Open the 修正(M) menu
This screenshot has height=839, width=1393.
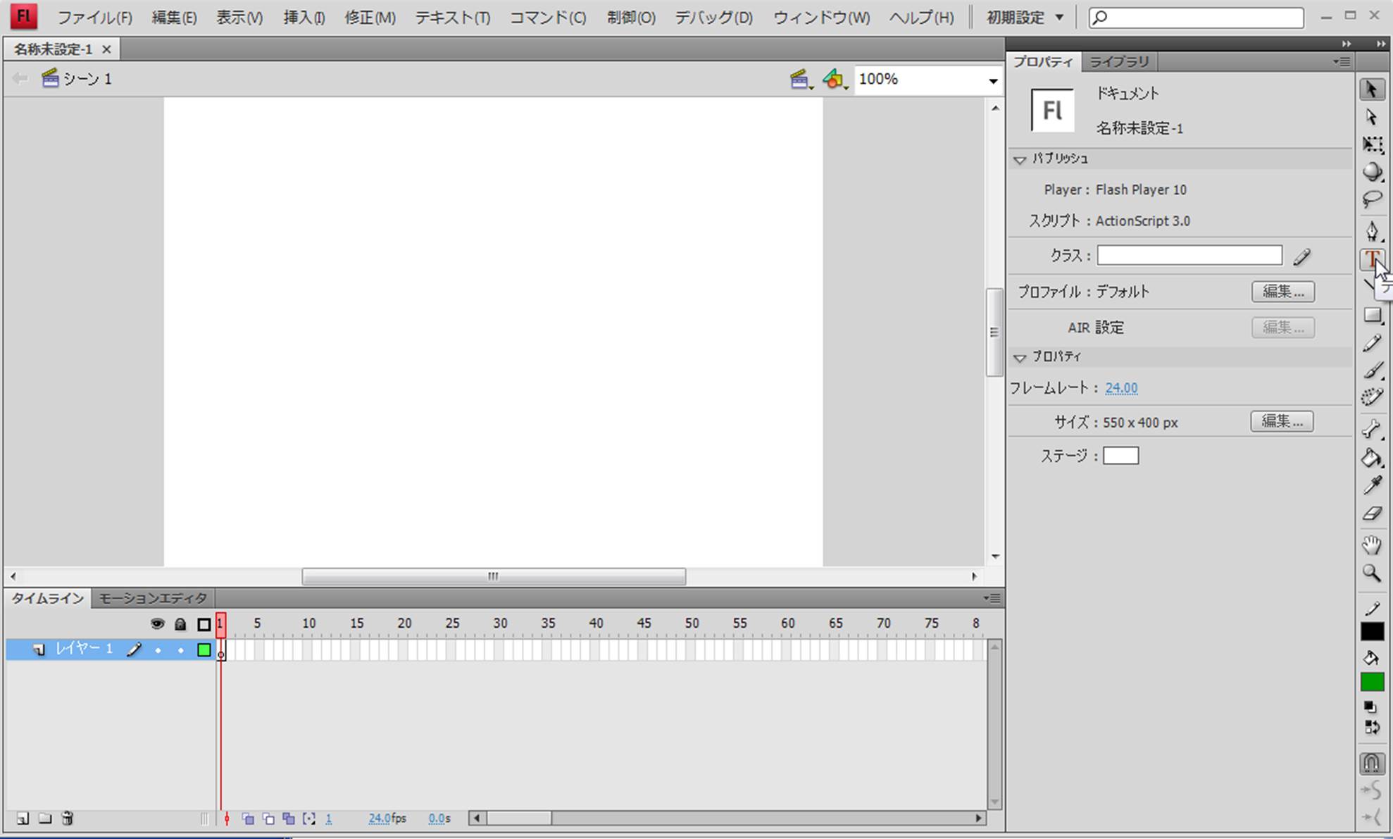(370, 18)
